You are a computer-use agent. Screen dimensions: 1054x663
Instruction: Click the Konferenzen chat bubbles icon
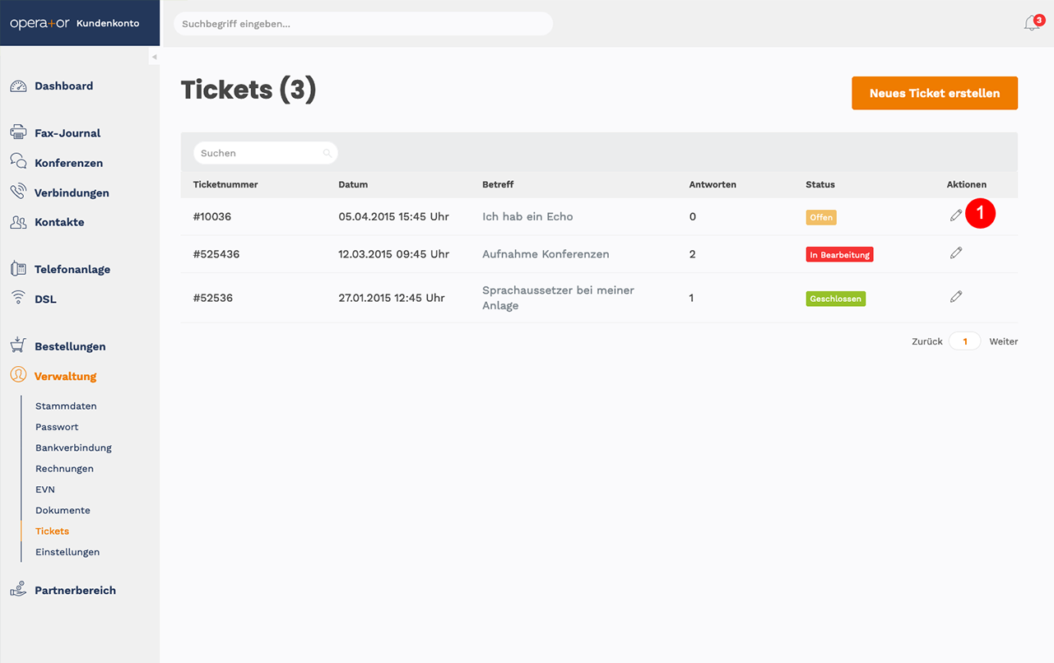click(18, 162)
